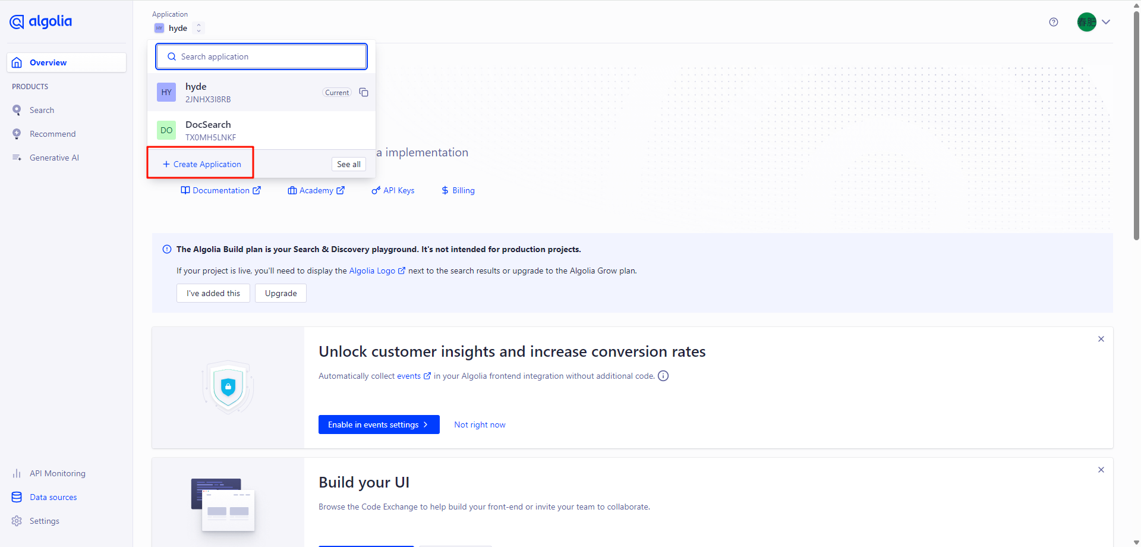Screen dimensions: 1141x547
Task: Click the HY avatar badge
Action: [166, 92]
